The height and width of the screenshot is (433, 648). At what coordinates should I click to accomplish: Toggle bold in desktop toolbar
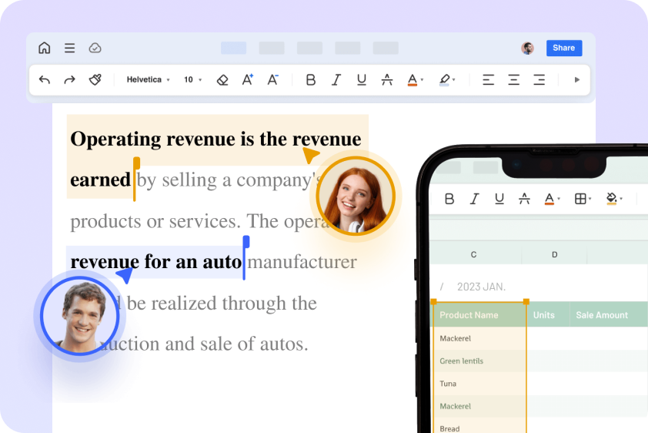pos(311,80)
